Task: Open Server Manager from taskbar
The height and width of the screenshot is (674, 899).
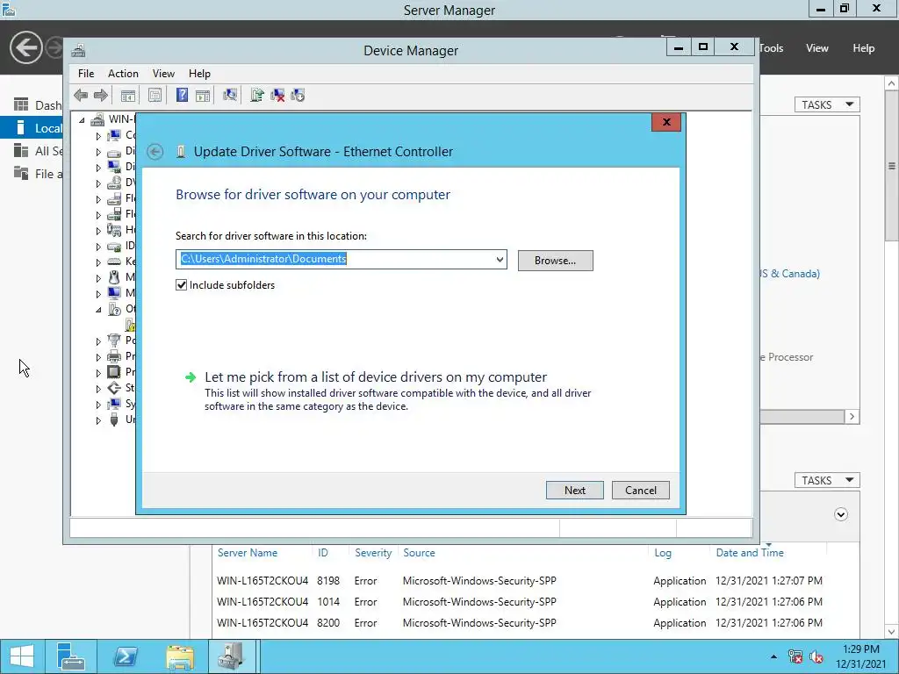Action: coord(70,656)
